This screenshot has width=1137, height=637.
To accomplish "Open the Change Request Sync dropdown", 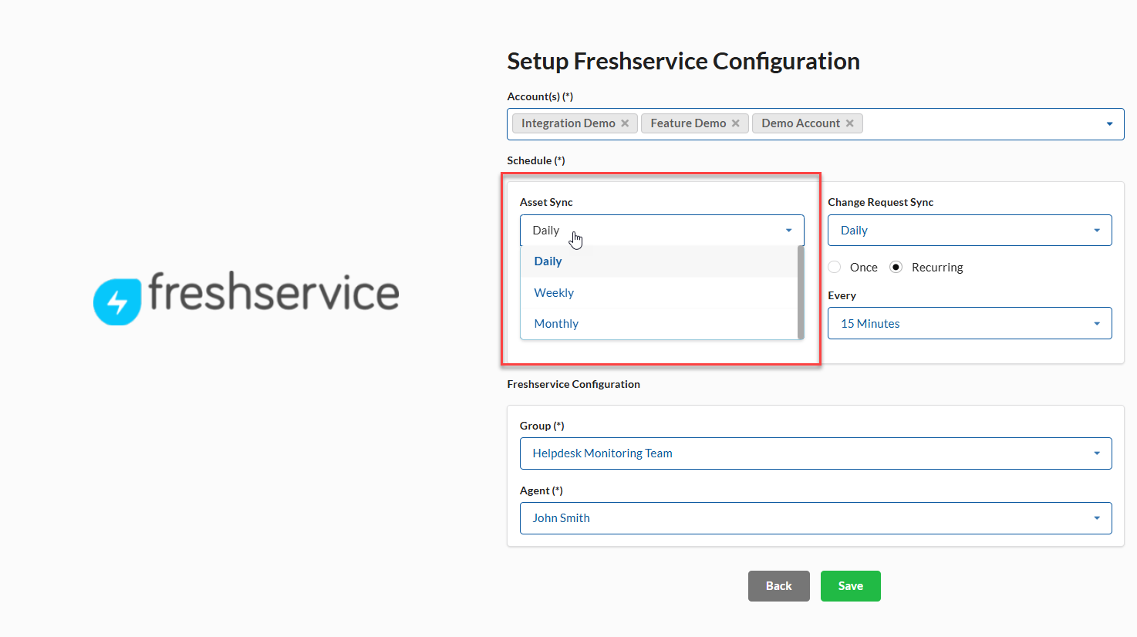I will click(970, 231).
